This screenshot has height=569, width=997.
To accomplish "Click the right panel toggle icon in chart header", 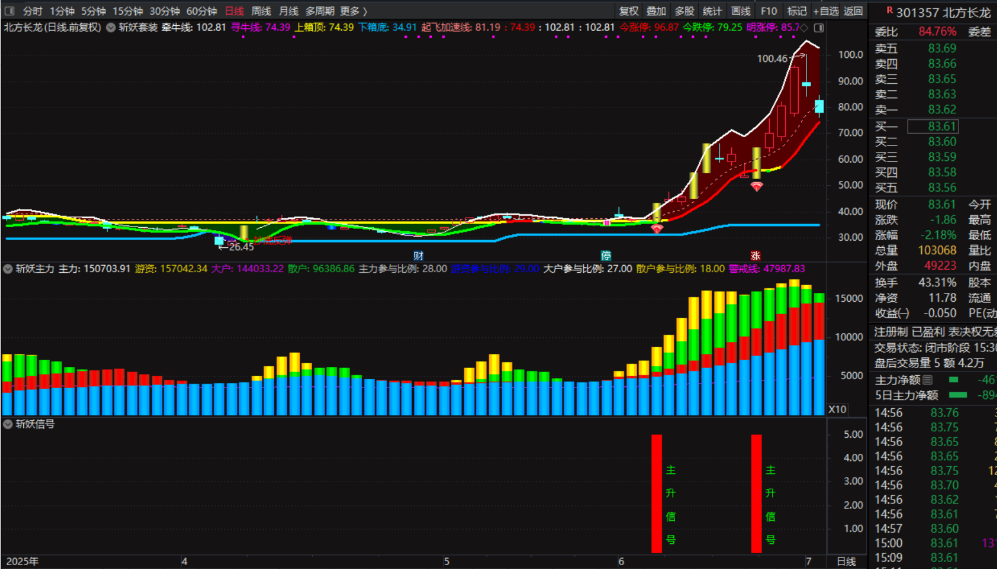I will click(x=819, y=28).
